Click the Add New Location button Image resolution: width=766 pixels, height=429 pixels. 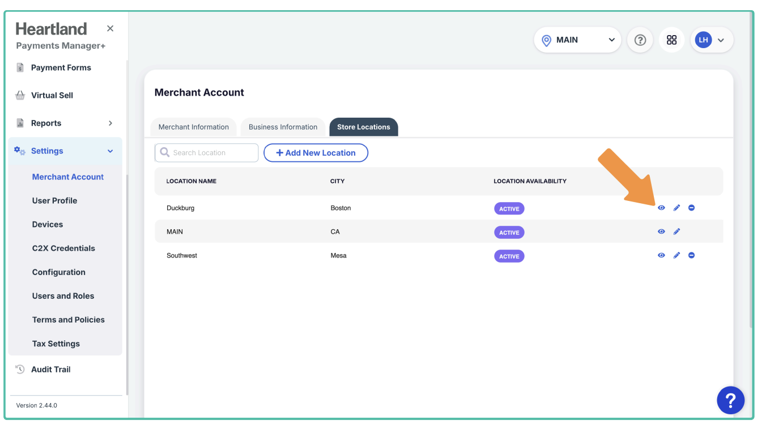tap(316, 153)
